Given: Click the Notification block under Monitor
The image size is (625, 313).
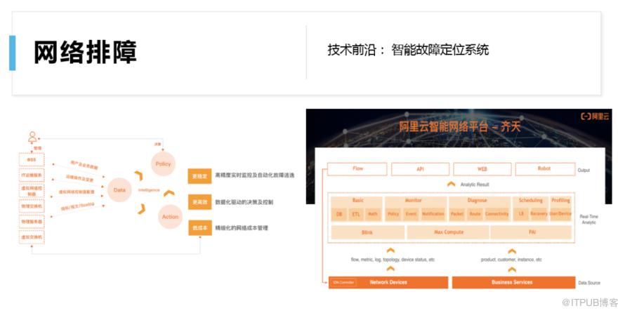Looking at the screenshot, I should [x=433, y=214].
